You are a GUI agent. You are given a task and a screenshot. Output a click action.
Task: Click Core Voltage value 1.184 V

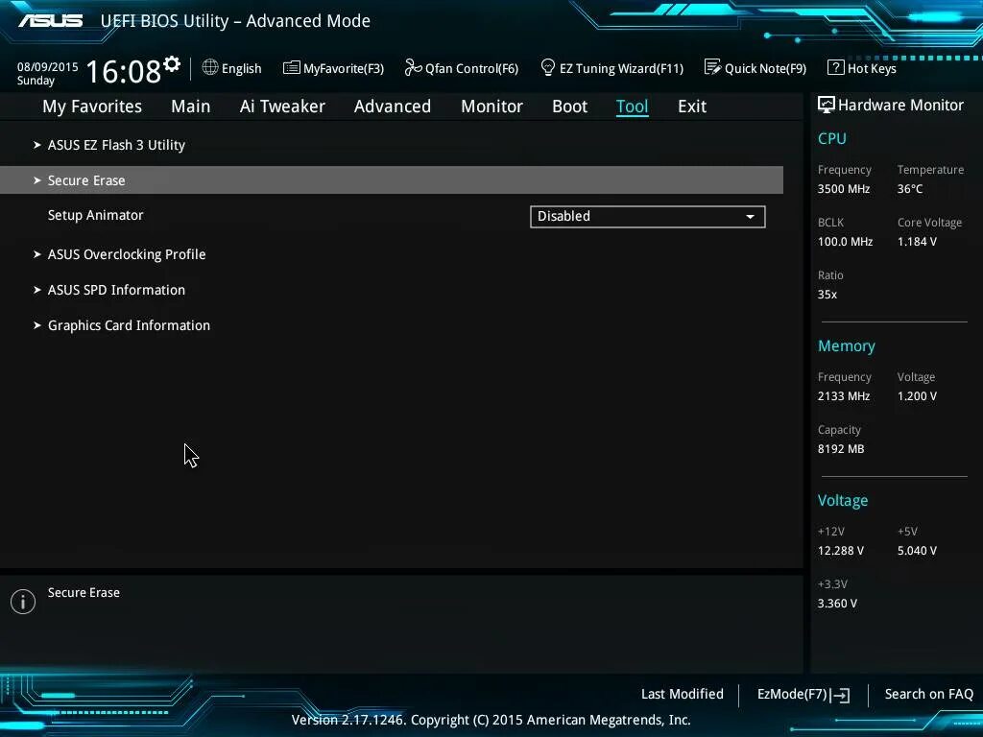(917, 241)
